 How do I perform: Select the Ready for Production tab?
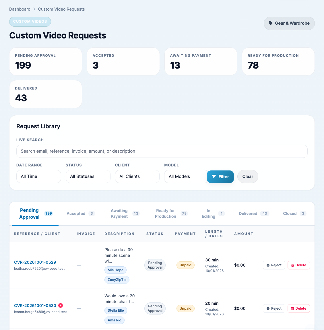coord(171,213)
